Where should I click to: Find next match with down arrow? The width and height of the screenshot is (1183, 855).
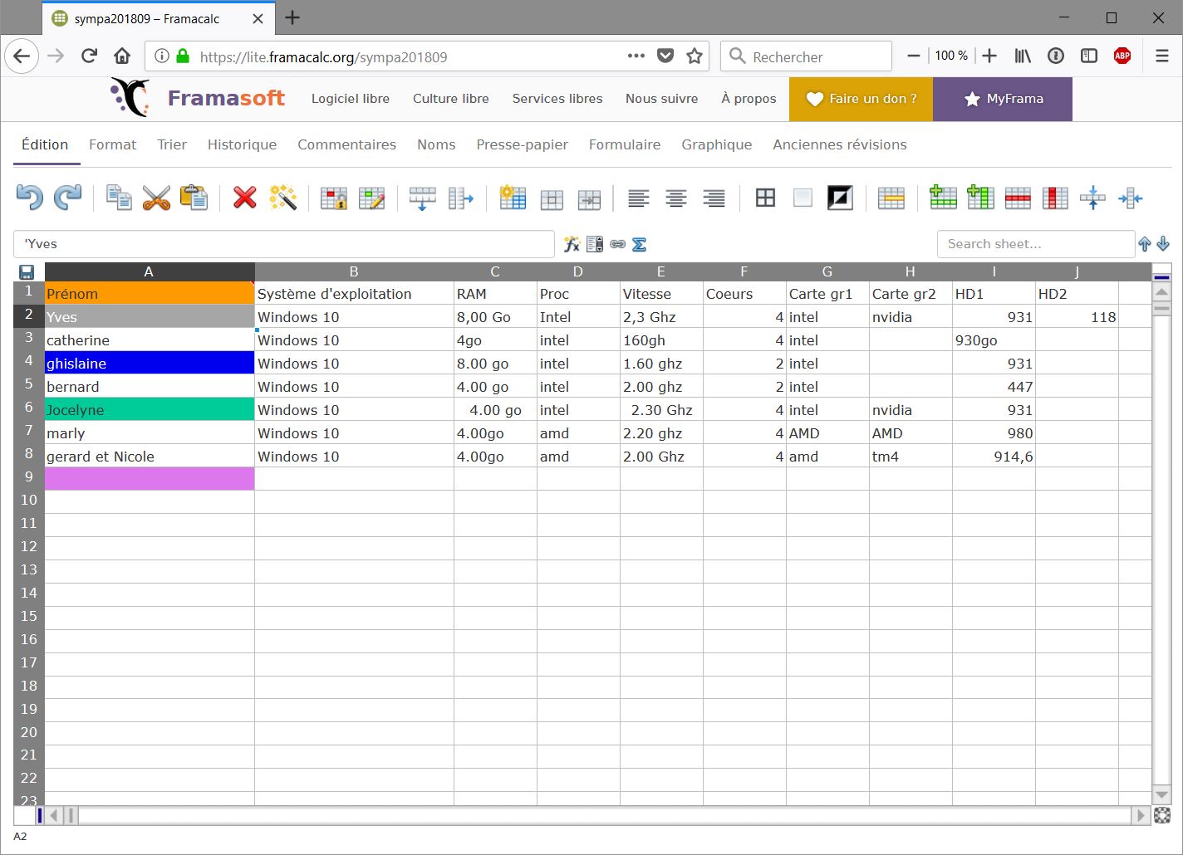[1163, 244]
